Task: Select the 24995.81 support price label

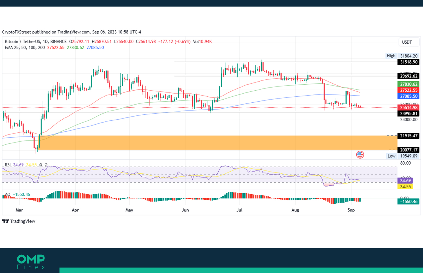Action: pyautogui.click(x=409, y=114)
